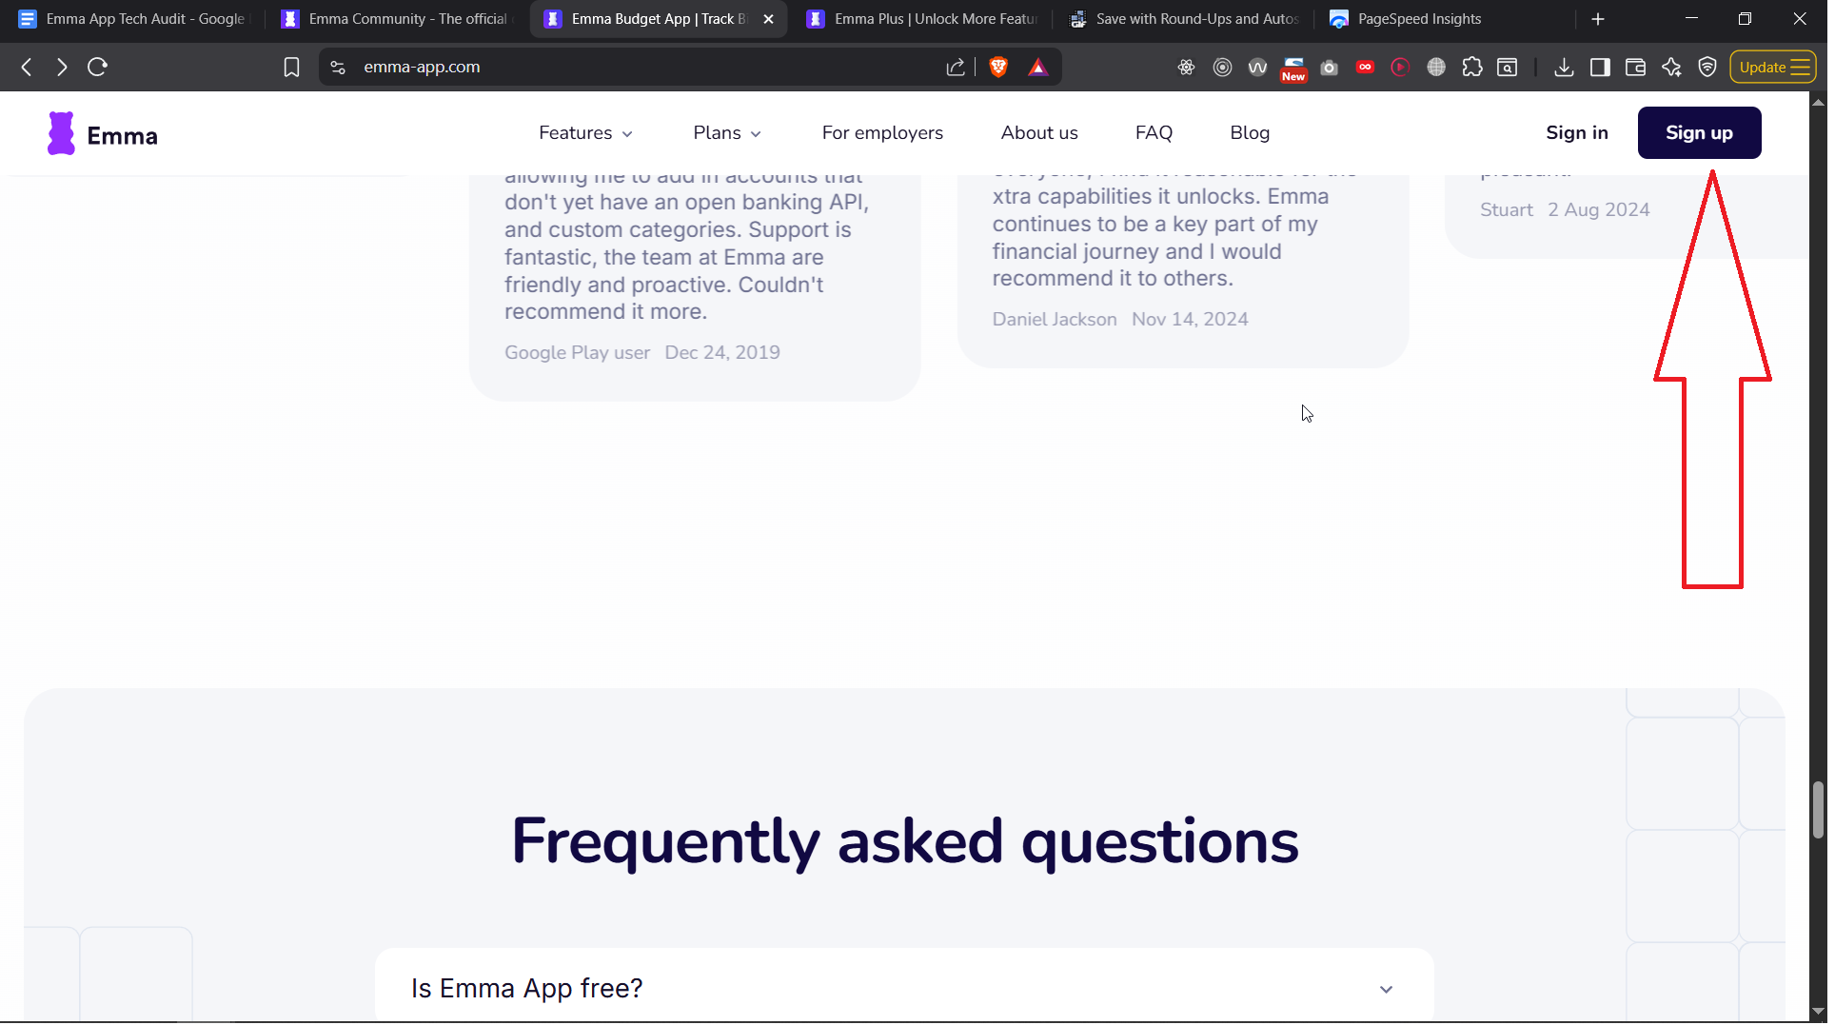Open the extension with the New badge
Screen dimensions: 1835x1025
click(1293, 69)
